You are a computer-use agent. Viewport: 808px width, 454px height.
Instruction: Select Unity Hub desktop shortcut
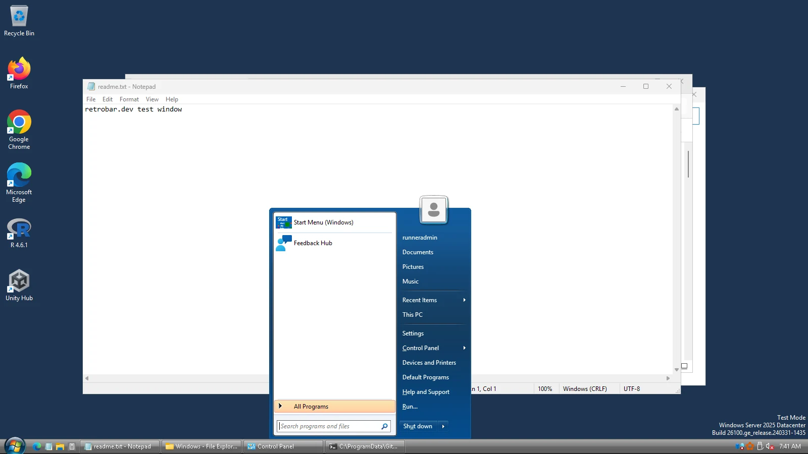[19, 286]
